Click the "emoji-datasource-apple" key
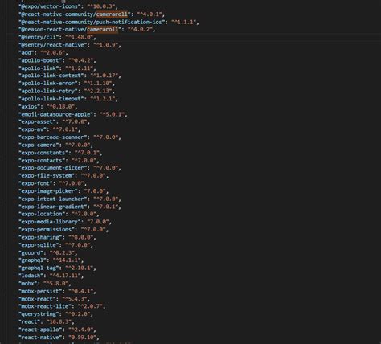Screen dimensions: 381x344 pos(55,114)
